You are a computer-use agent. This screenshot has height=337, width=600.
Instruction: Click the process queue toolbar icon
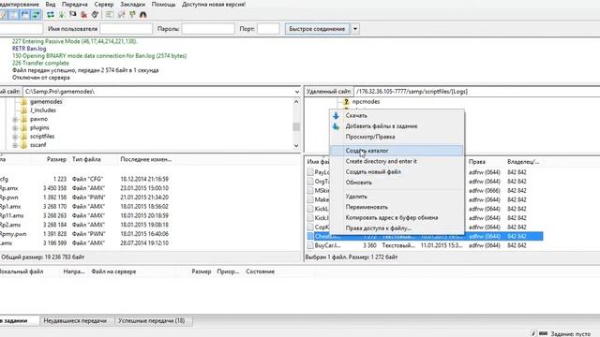61,15
